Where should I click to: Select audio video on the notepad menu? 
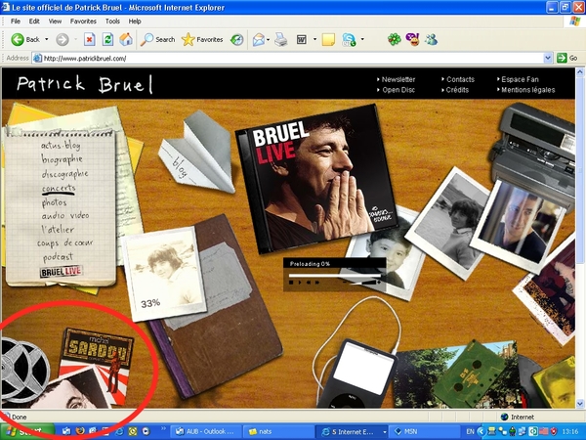click(x=65, y=215)
